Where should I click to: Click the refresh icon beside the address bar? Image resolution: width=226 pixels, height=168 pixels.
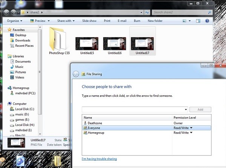click(147, 12)
